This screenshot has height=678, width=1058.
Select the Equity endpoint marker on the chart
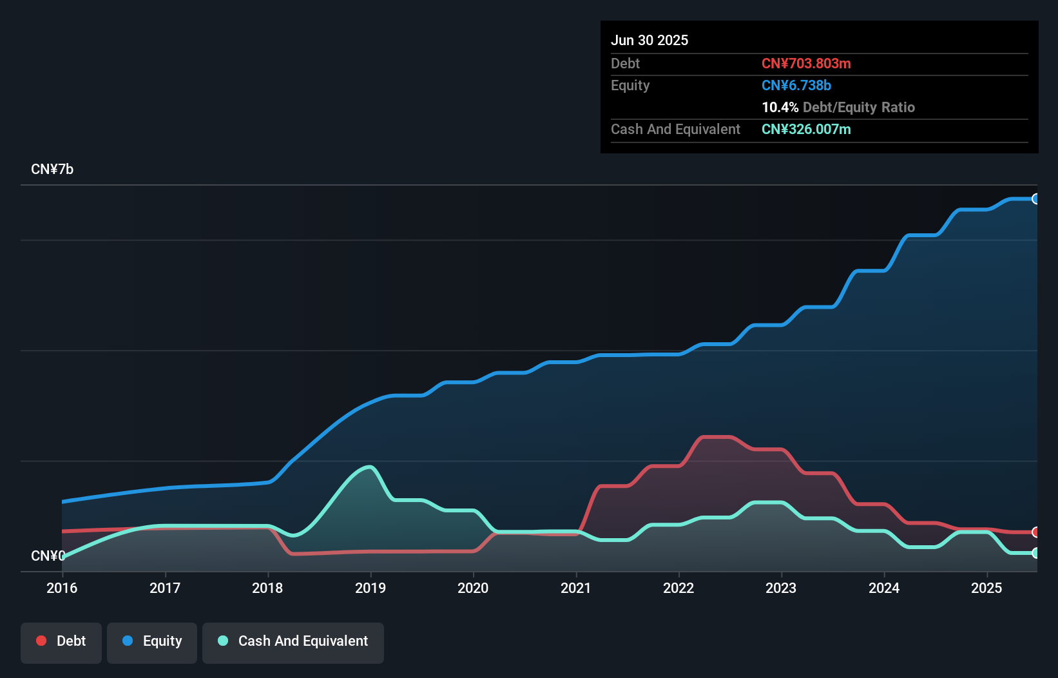(1036, 199)
